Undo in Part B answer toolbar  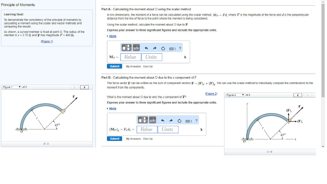pyautogui.click(x=163, y=121)
